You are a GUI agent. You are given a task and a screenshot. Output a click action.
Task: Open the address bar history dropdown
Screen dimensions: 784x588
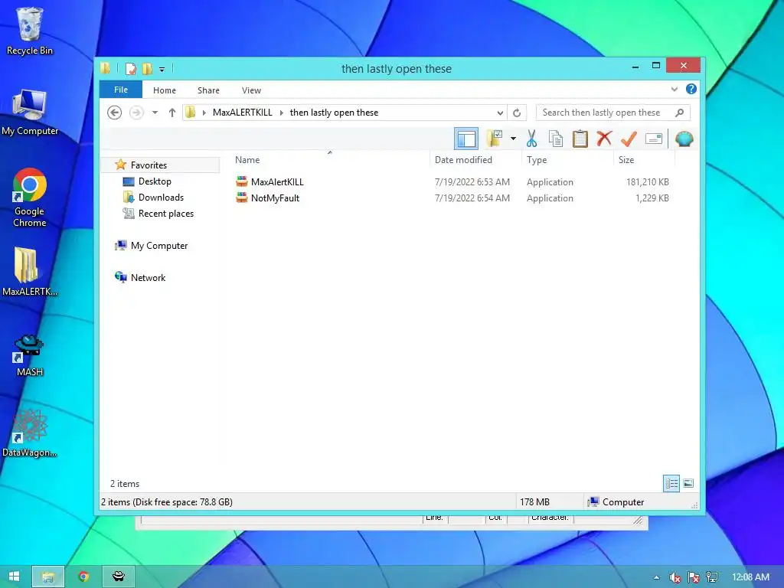point(499,113)
